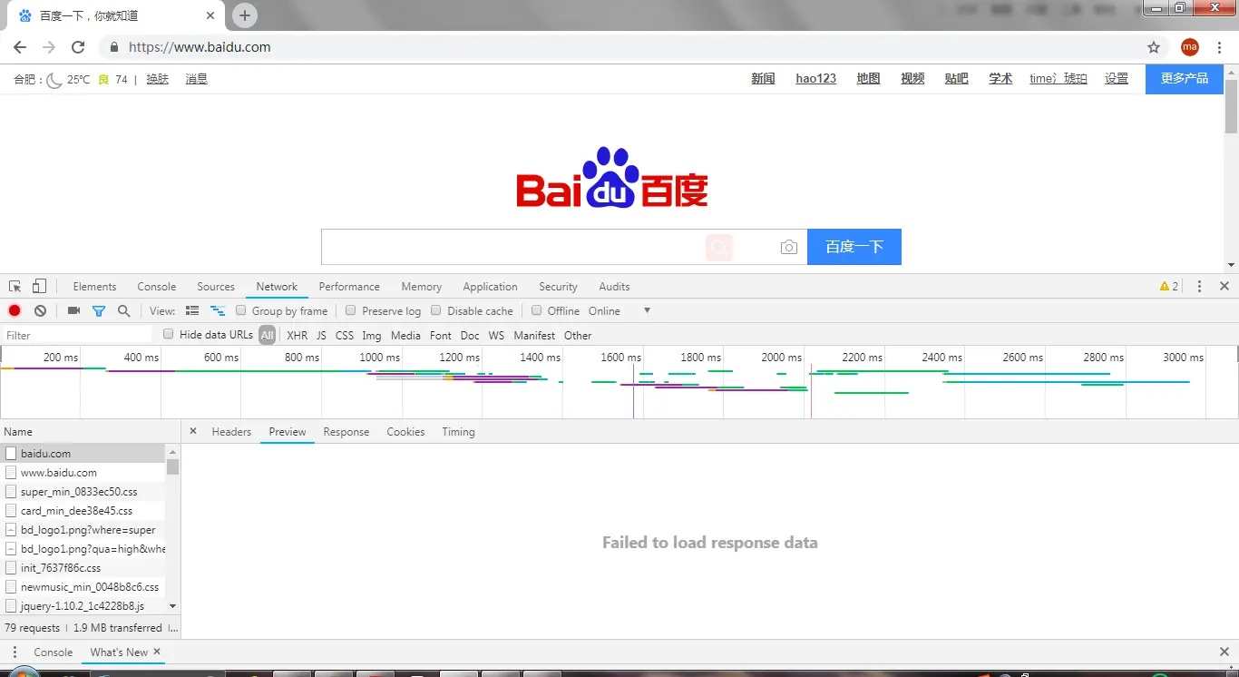Enable Group by frame checkbox
The height and width of the screenshot is (677, 1239).
[241, 310]
